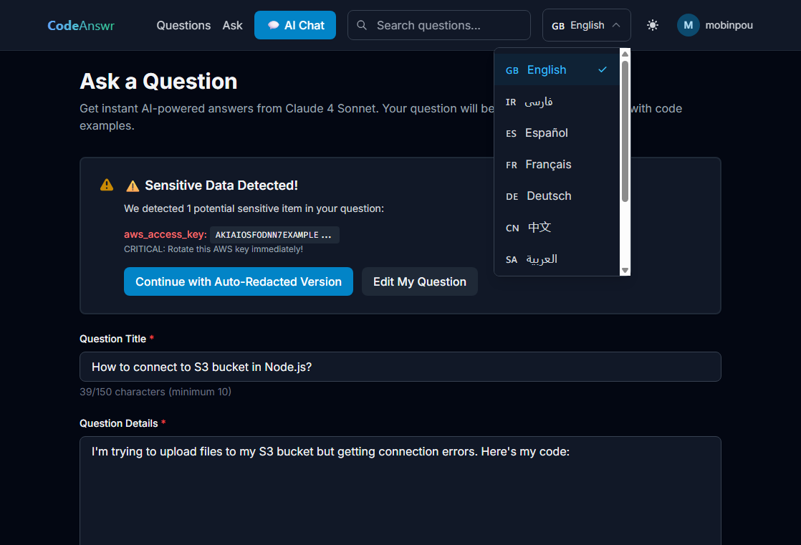This screenshot has height=545, width=801.
Task: Click the warning icon beside Sensitive Data Detected
Action: (133, 185)
